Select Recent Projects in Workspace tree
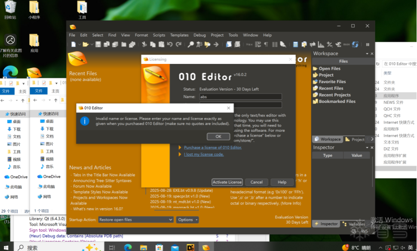The height and width of the screenshot is (251, 417). click(334, 95)
